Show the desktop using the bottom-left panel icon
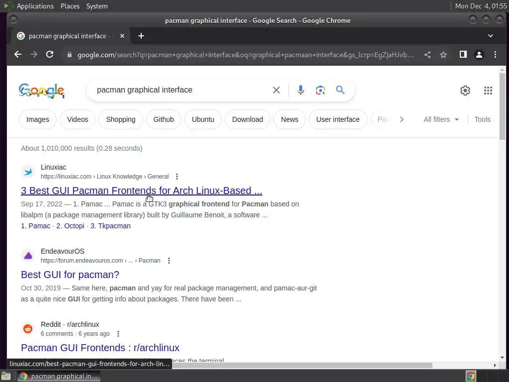Image resolution: width=509 pixels, height=382 pixels. point(6,377)
